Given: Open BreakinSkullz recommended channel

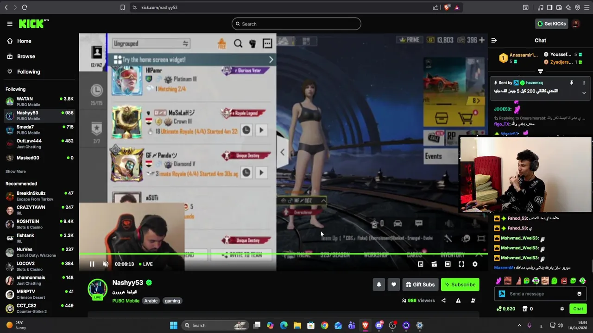Looking at the screenshot, I should click(39, 196).
